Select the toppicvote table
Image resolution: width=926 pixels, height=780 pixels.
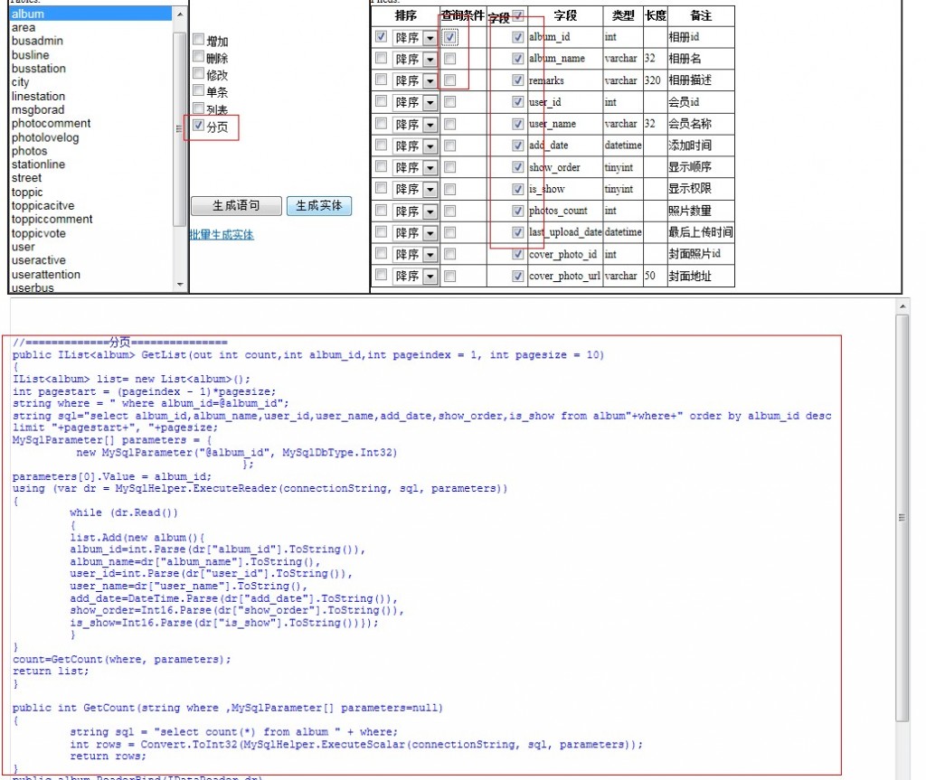90,233
